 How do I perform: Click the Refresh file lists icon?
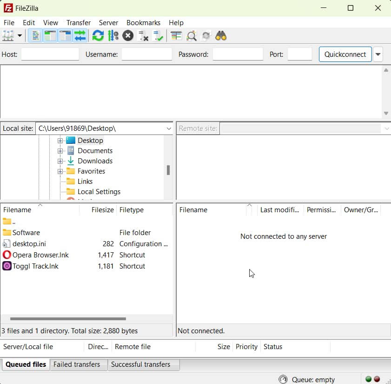point(98,35)
